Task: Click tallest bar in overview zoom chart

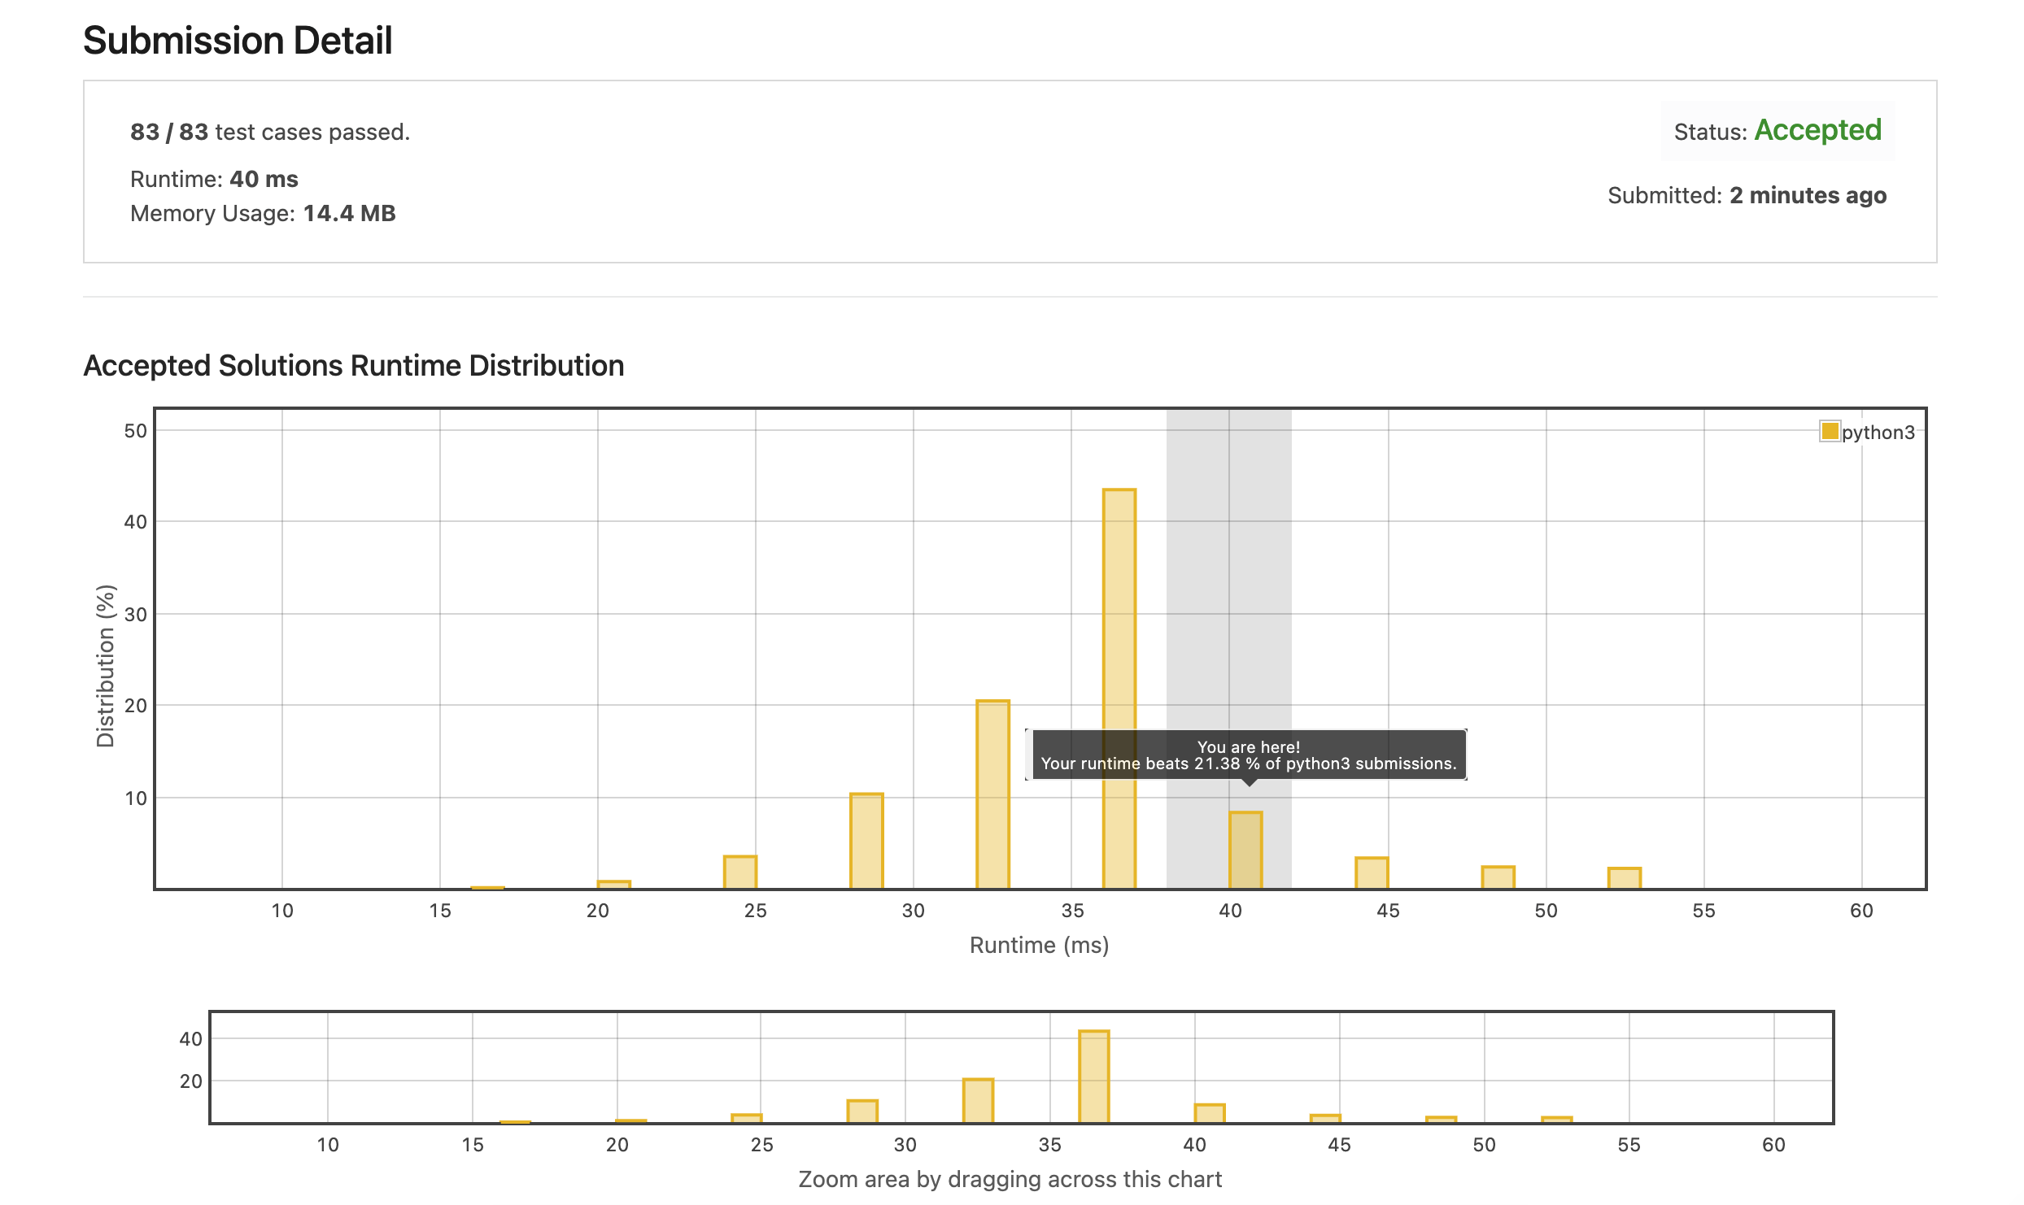Action: [1093, 1077]
